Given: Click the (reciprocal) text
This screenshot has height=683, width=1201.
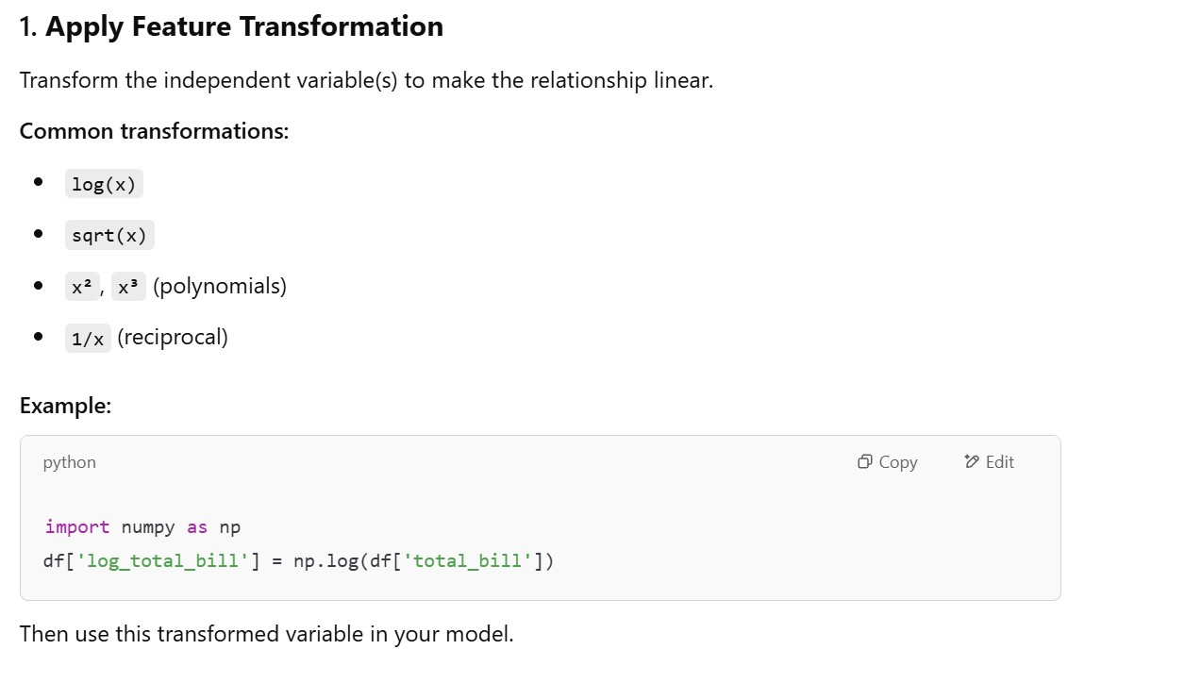Looking at the screenshot, I should point(173,337).
